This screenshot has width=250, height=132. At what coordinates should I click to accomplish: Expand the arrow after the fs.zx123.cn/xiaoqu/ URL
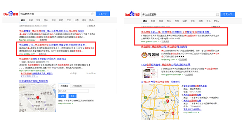point(37,40)
